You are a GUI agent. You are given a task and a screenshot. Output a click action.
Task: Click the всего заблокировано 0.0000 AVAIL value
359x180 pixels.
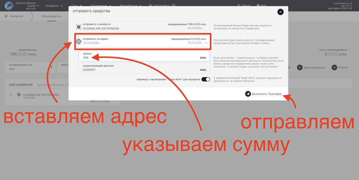click(336, 54)
